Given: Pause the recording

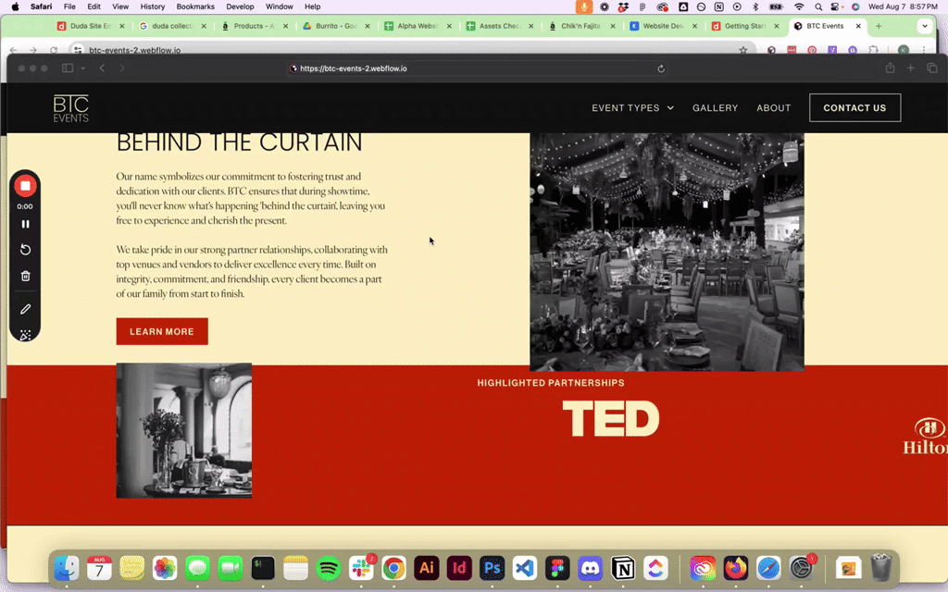Looking at the screenshot, I should pos(25,224).
